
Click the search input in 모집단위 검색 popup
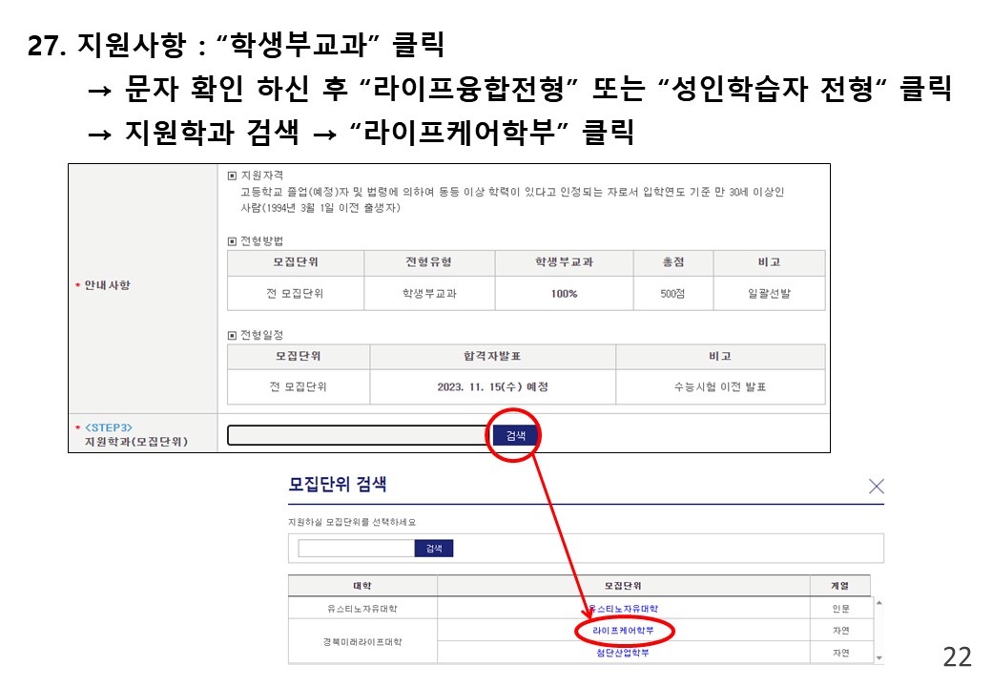[x=356, y=548]
